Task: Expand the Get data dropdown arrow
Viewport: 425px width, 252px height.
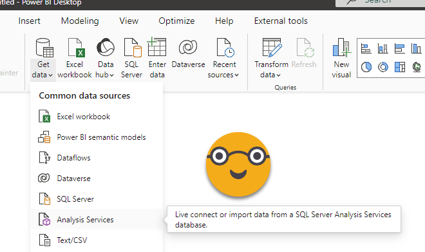Action: (x=50, y=75)
